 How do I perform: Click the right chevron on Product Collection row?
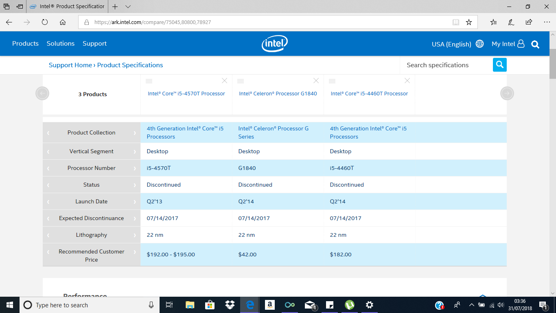point(135,133)
